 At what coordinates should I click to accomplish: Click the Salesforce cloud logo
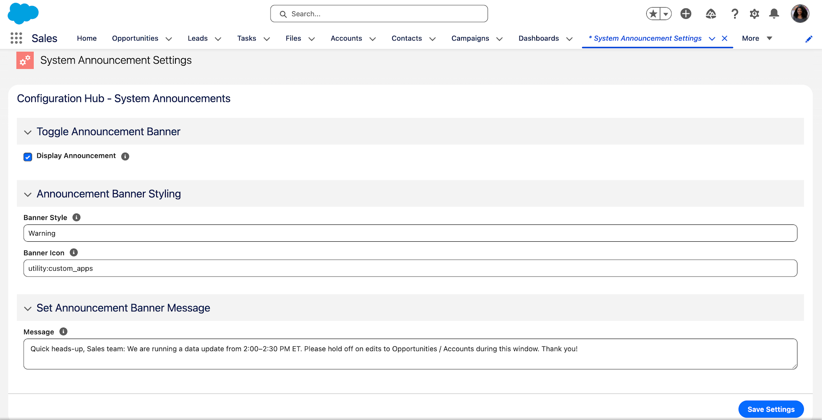22,13
